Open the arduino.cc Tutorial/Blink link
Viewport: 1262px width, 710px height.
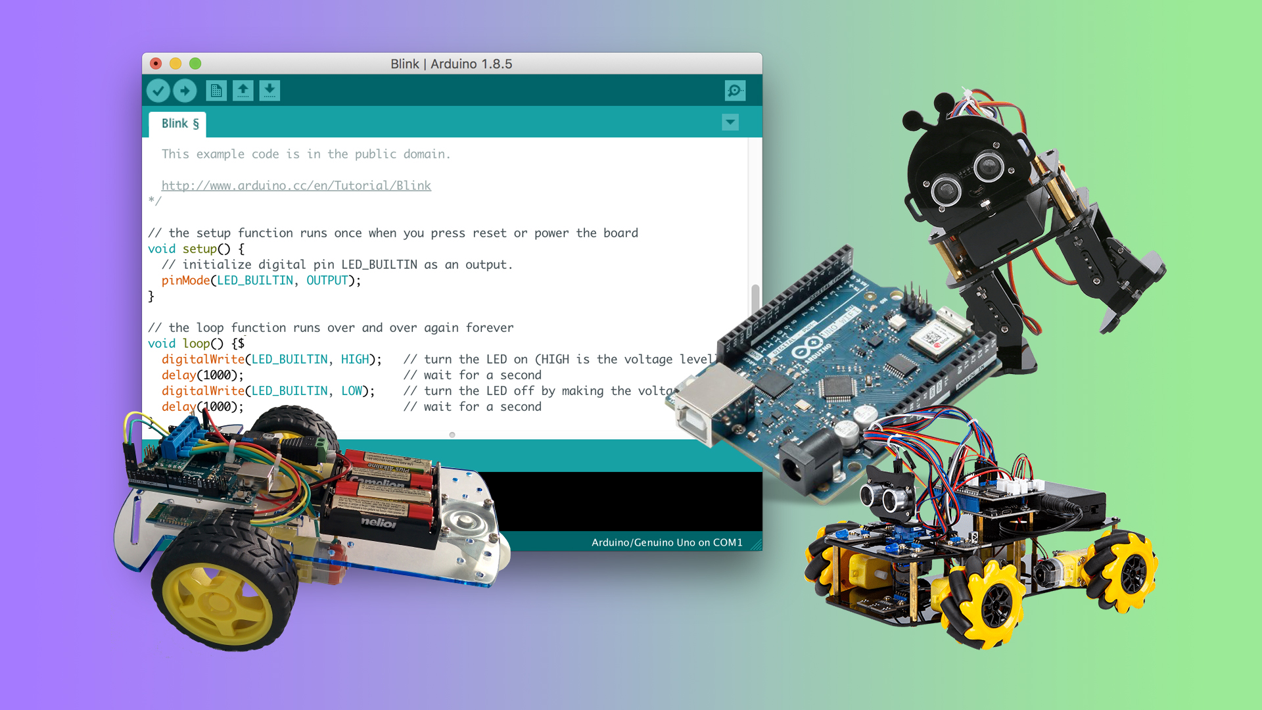296,186
